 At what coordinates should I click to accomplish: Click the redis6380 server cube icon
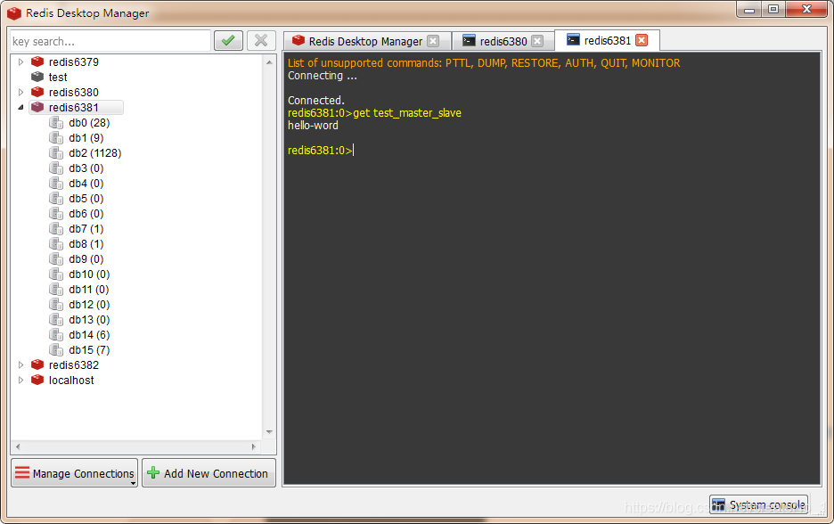[37, 92]
